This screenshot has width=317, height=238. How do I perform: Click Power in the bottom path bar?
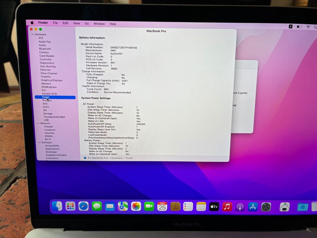coord(129,158)
